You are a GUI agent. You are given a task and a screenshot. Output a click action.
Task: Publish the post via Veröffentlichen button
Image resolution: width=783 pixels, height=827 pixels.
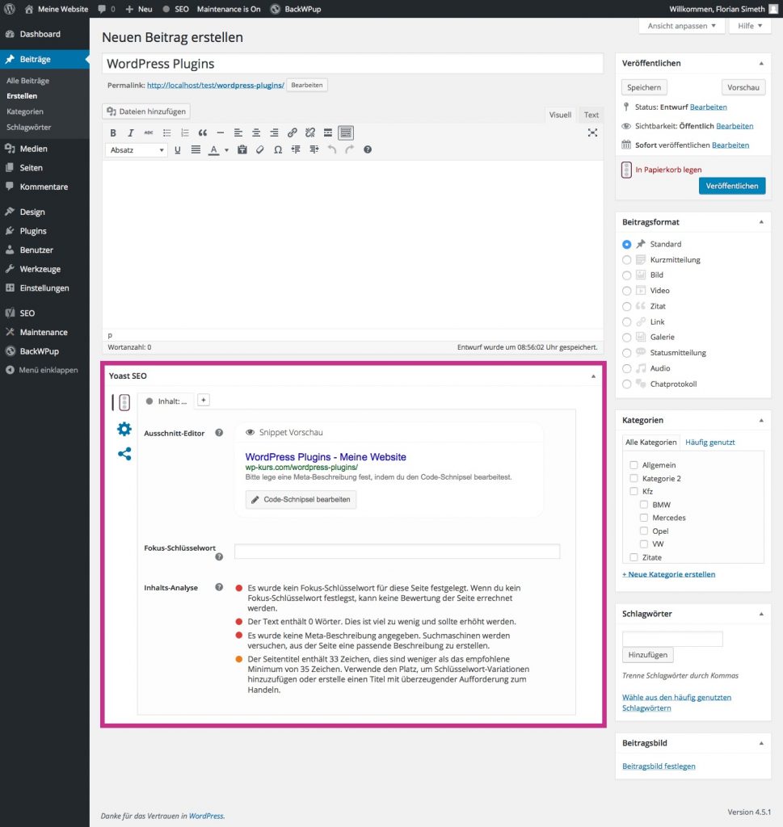click(731, 185)
